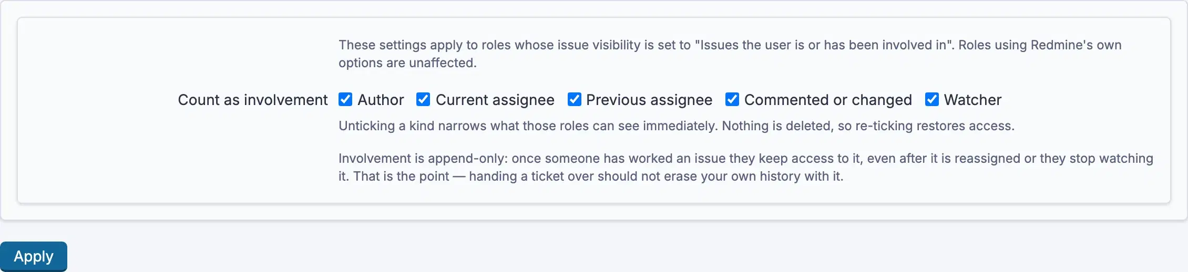
Task: Uncheck the Commented or changed box
Action: point(732,99)
